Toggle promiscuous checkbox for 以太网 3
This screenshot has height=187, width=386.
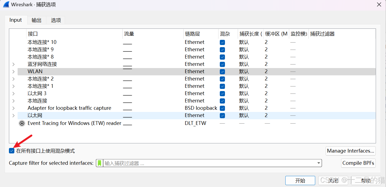tap(222, 94)
